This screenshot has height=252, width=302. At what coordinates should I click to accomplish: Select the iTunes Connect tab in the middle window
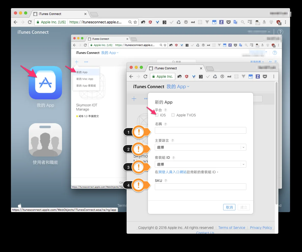point(108,39)
